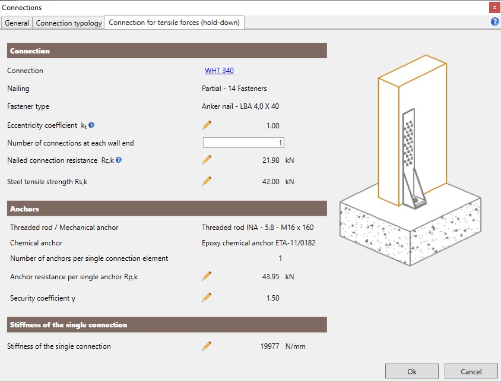Select Connection for tensile forces (hold-down) tab

click(174, 23)
